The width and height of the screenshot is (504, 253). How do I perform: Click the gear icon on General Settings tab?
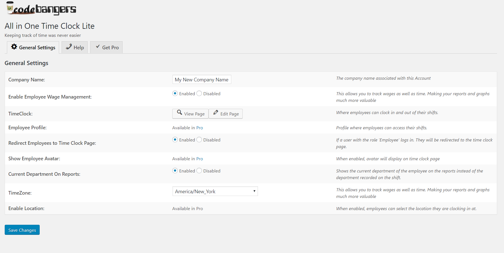14,47
